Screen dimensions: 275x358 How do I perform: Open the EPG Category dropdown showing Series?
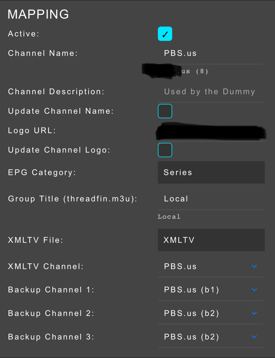coord(211,172)
